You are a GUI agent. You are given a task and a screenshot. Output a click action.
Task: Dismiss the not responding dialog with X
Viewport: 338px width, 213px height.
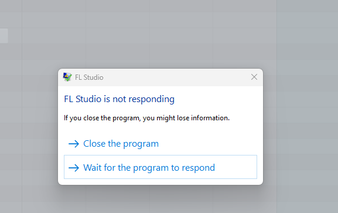[254, 77]
